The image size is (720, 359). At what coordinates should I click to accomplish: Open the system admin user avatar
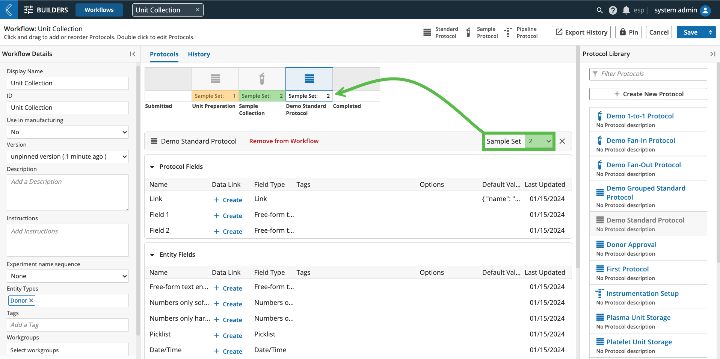click(x=705, y=10)
